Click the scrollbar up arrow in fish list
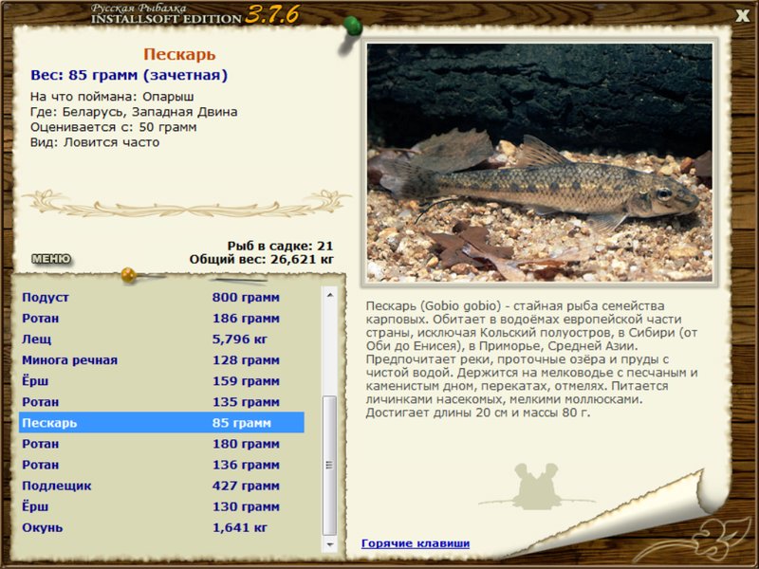 click(329, 295)
